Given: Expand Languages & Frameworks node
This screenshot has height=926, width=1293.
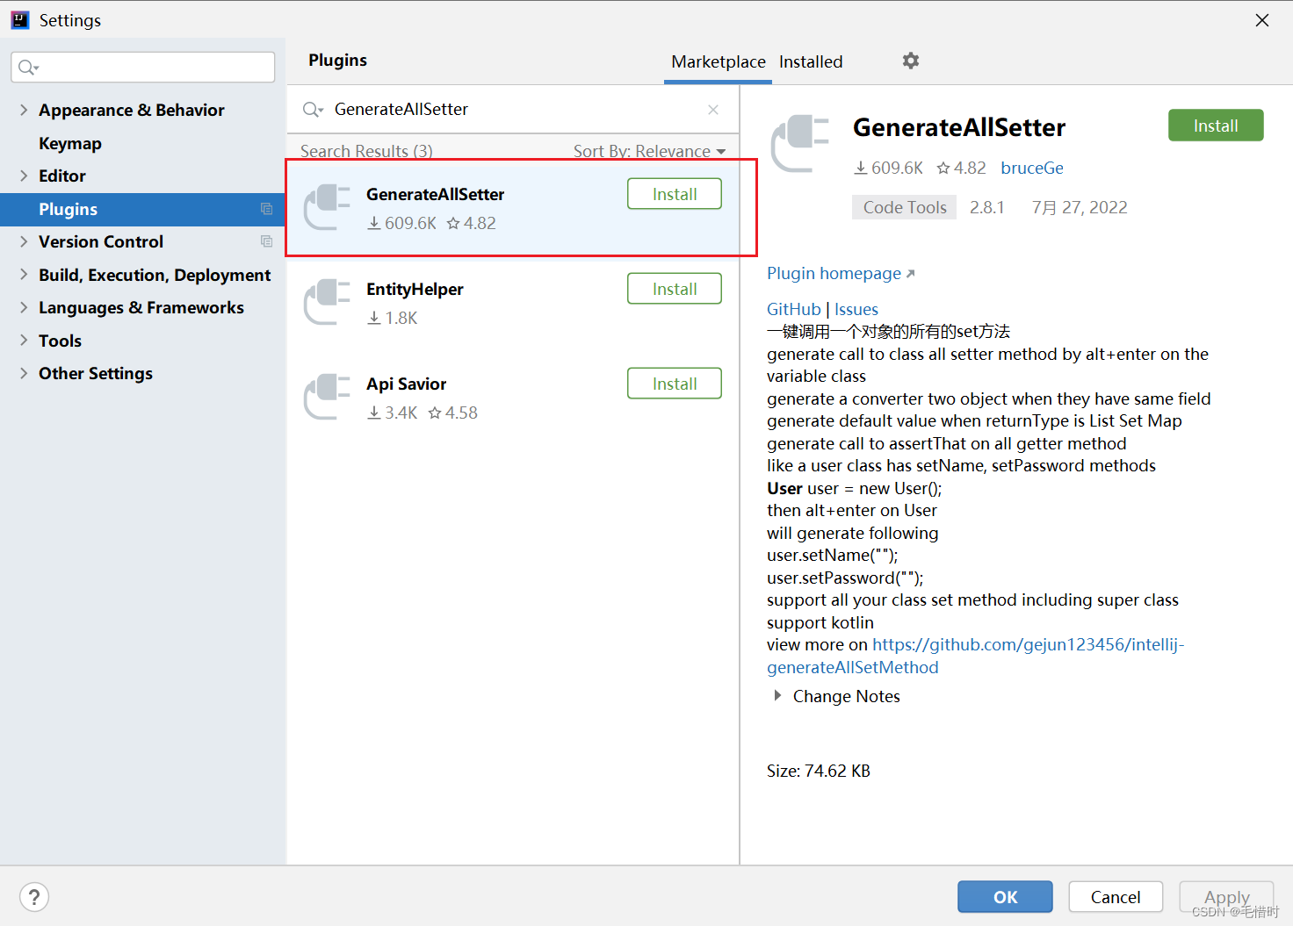Looking at the screenshot, I should pos(24,307).
